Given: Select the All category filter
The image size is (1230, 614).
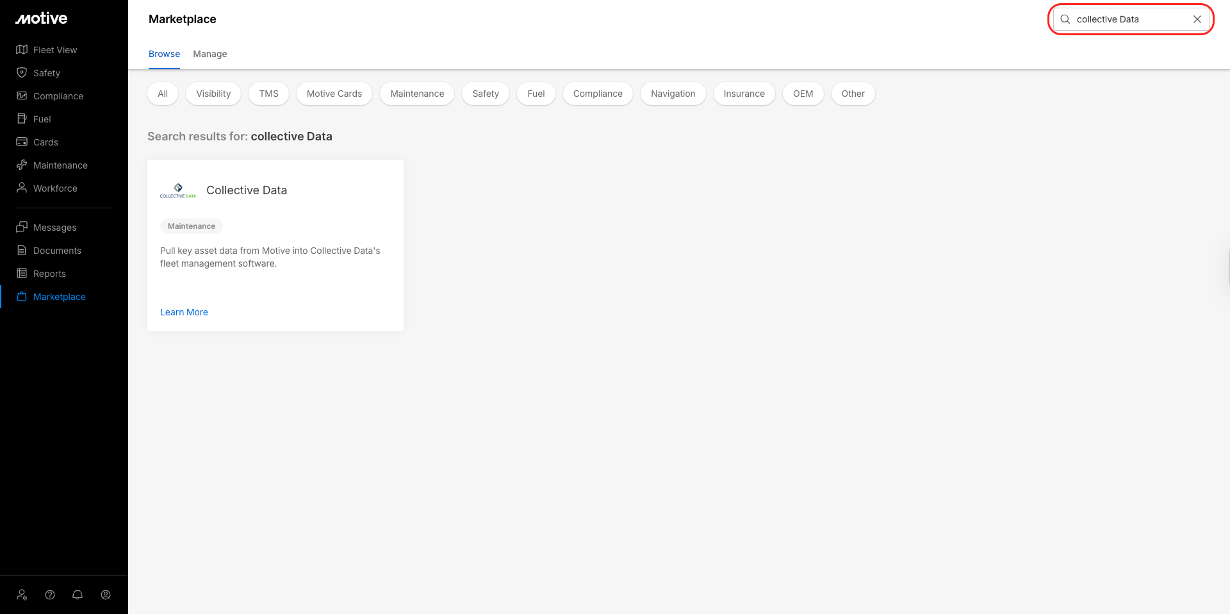Looking at the screenshot, I should pos(163,94).
